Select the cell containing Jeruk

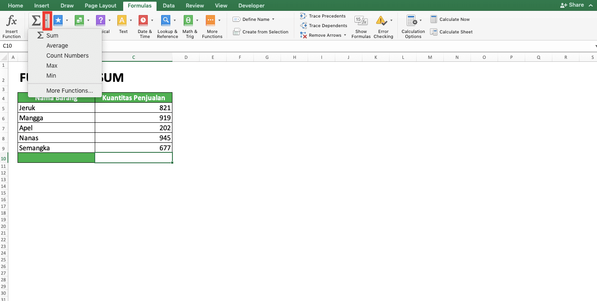56,108
